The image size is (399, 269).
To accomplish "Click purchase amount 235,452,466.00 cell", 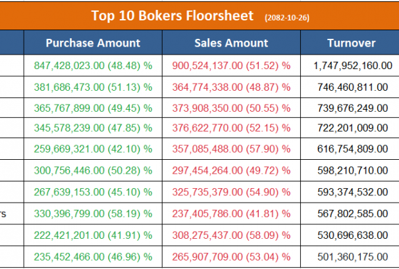I will click(93, 257).
